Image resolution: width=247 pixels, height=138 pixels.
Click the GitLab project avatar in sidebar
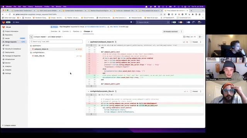[3, 27]
